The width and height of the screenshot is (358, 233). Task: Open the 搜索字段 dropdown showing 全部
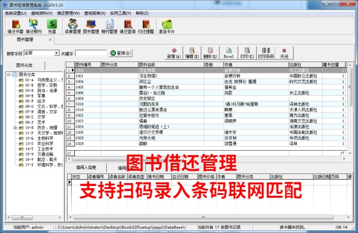56,53
